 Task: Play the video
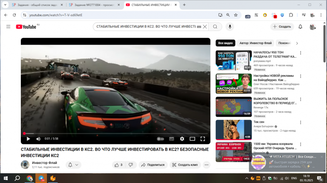pos(29,139)
